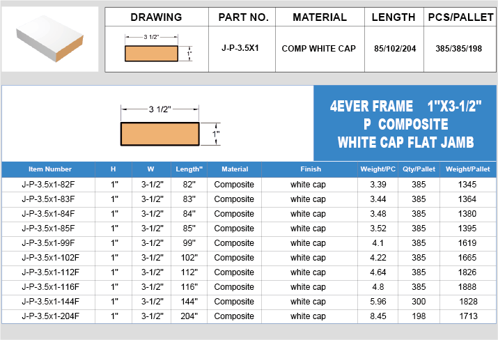Select part number J-P-3.5X1
Viewport: 498px width, 340px height.
coord(240,48)
